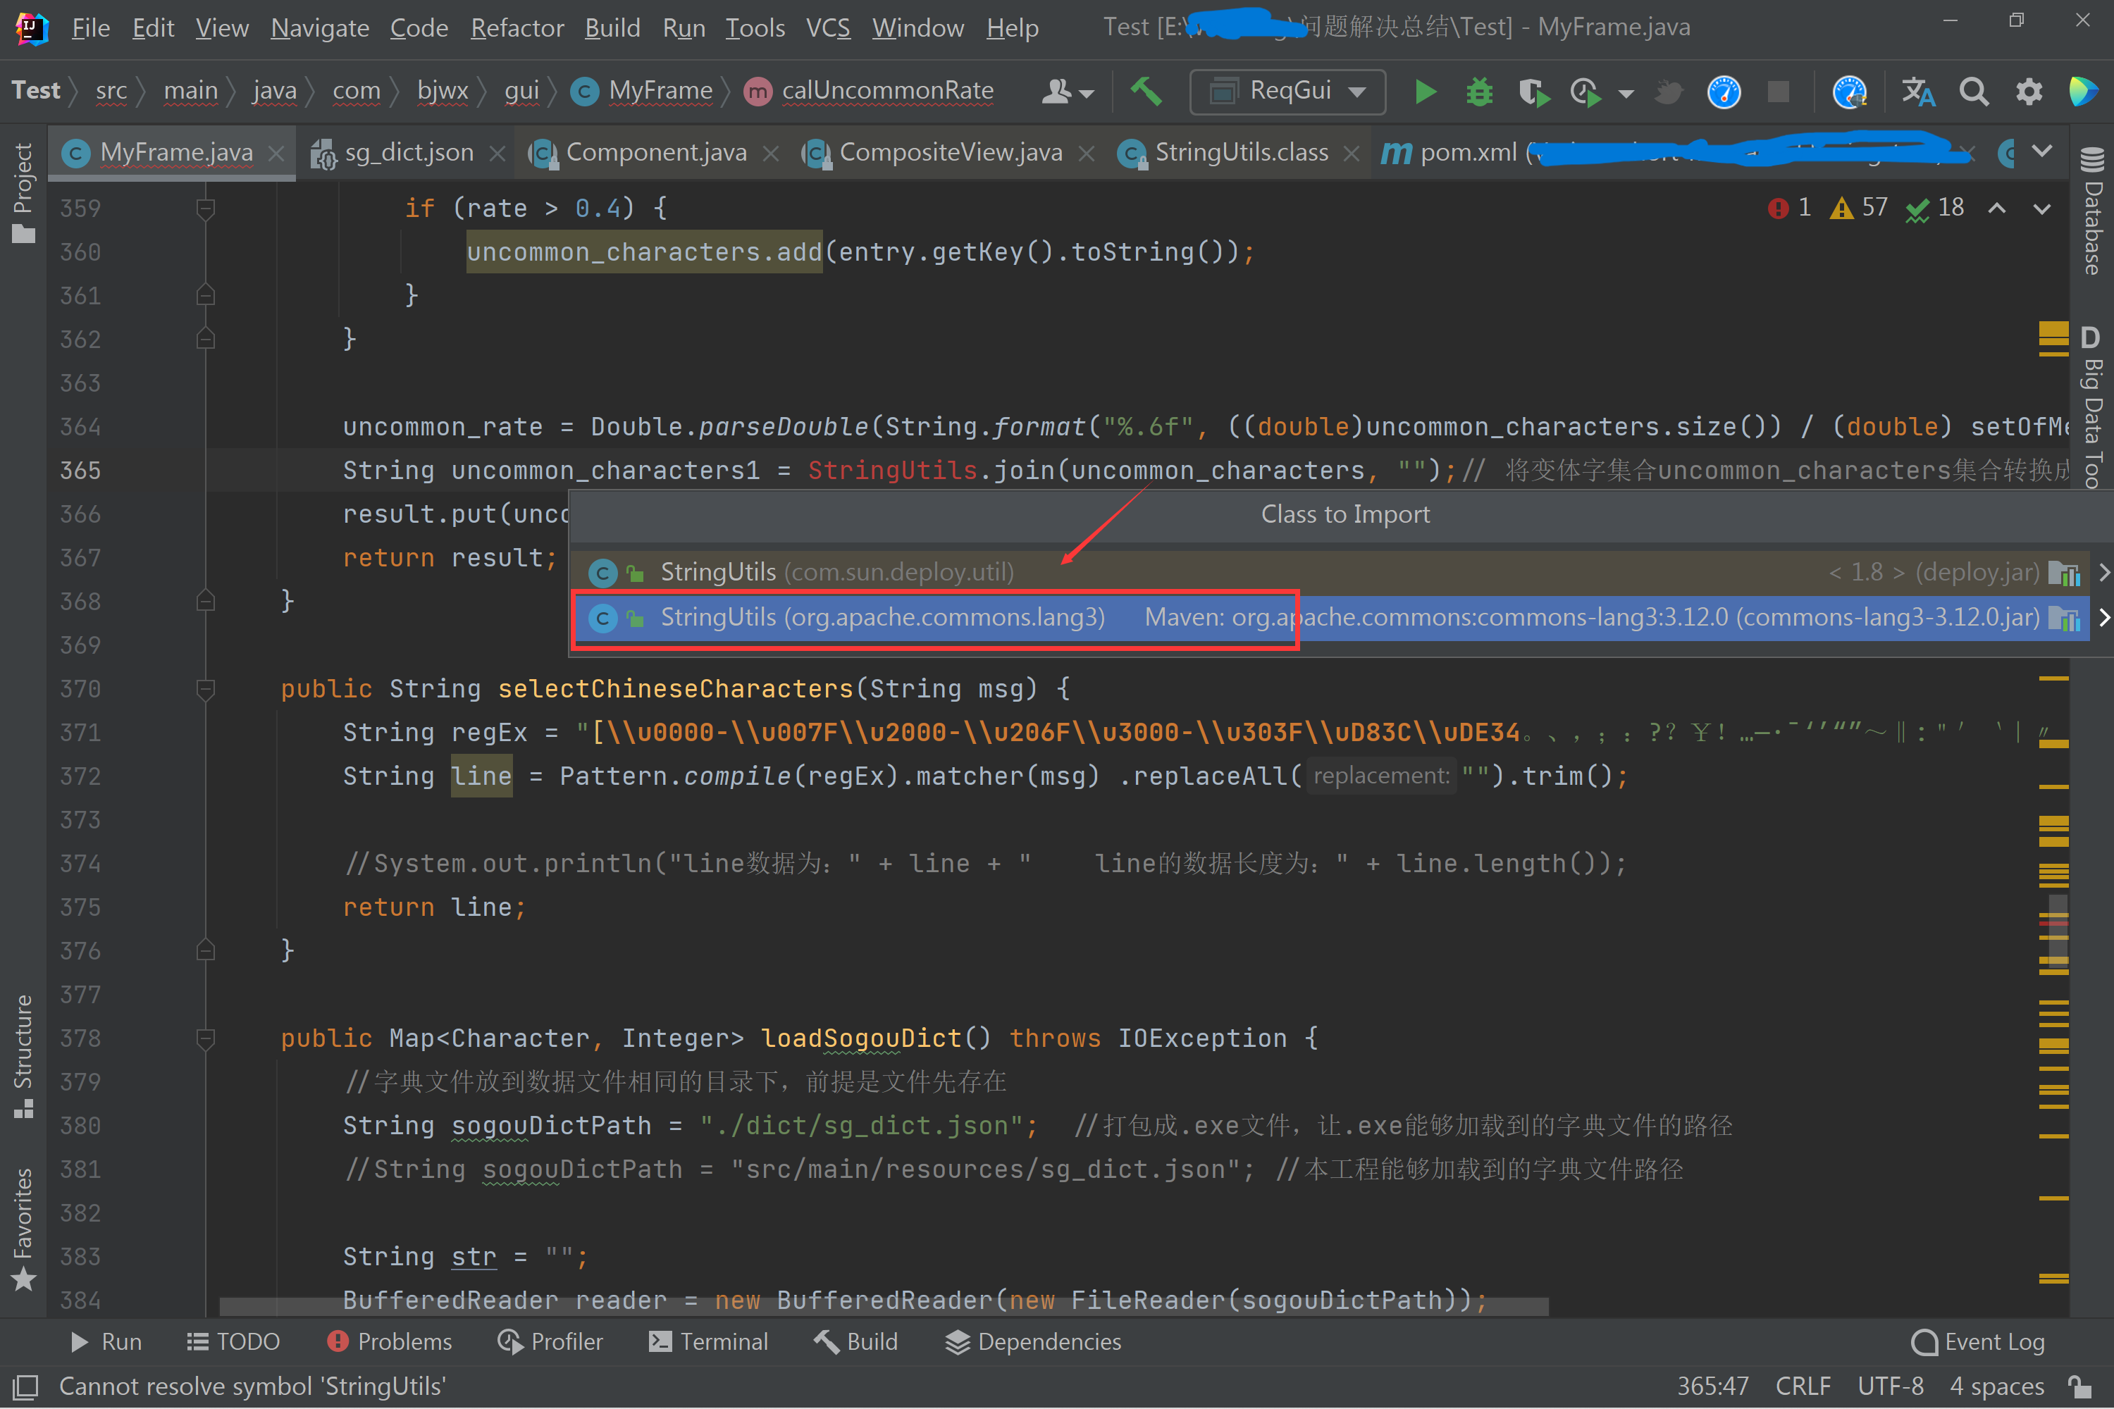Click the Debug bug icon
The image size is (2114, 1409).
1479,92
